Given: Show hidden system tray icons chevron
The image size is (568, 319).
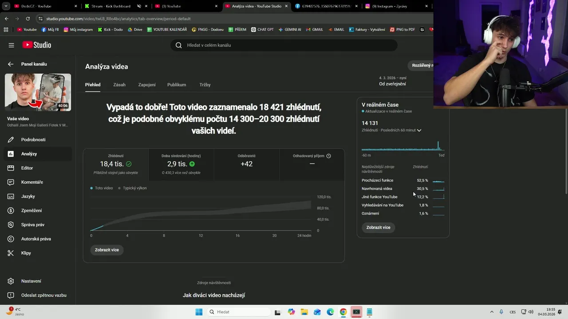Looking at the screenshot, I should click(492, 312).
